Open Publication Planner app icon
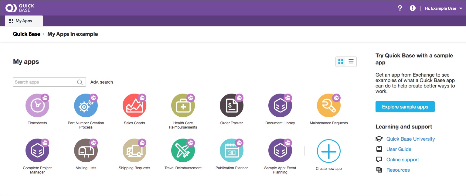This screenshot has width=466, height=196. pyautogui.click(x=232, y=150)
